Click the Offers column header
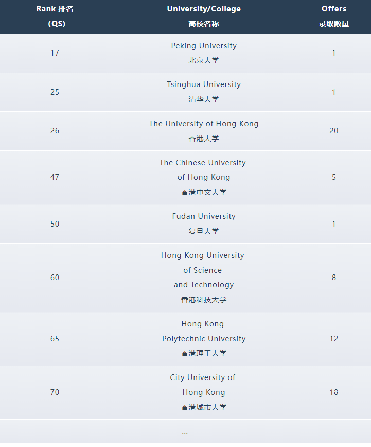Screen dimensions: 371x447 (x=333, y=16)
